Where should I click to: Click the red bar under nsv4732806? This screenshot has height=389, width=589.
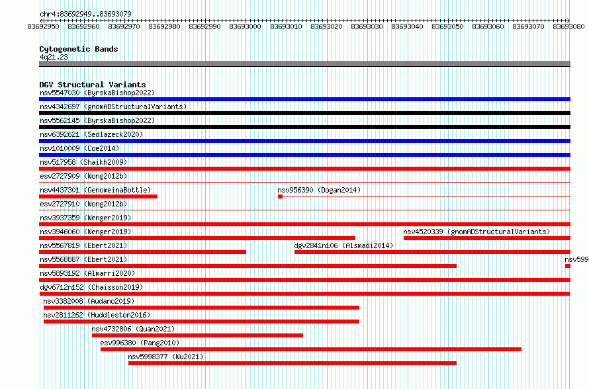click(198, 335)
